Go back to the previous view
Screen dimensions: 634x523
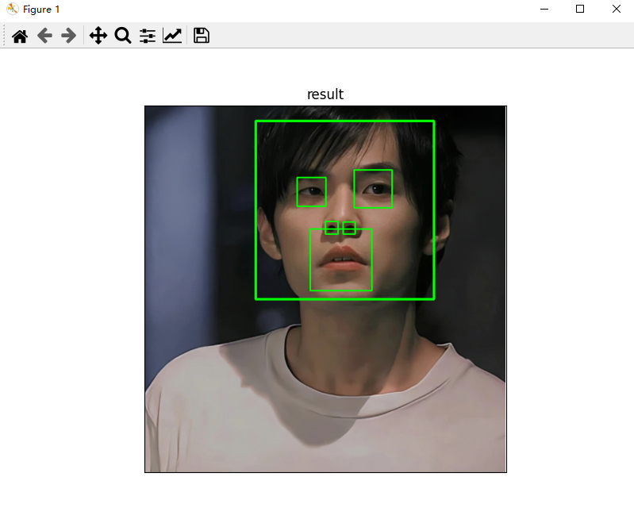tap(44, 36)
